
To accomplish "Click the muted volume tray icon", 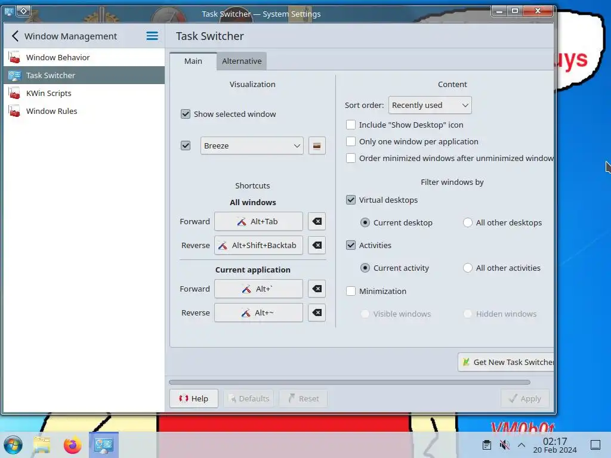I will click(504, 445).
